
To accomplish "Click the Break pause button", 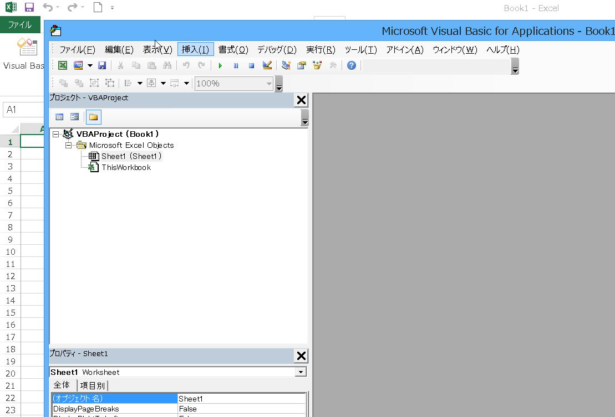I will (x=236, y=65).
